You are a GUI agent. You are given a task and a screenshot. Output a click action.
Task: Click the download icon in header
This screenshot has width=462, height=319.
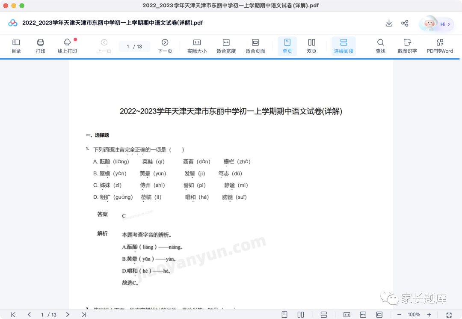pos(389,23)
